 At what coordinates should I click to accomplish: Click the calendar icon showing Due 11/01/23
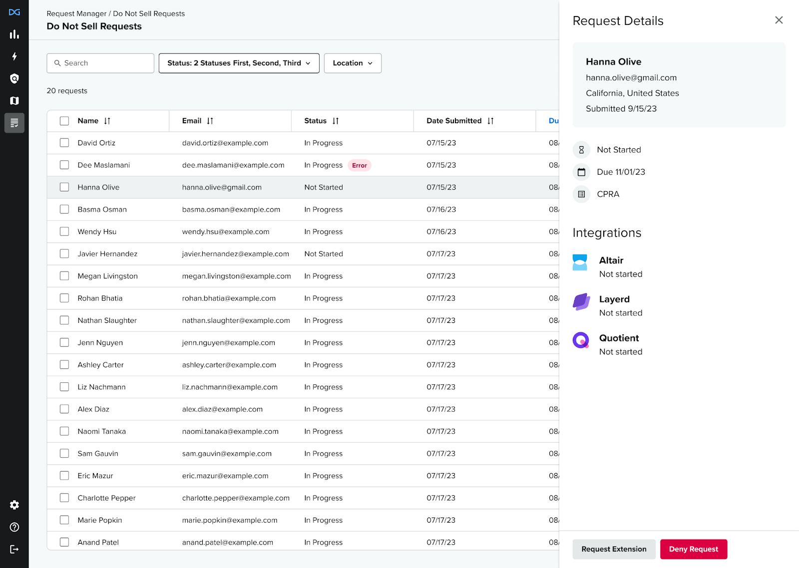[581, 172]
